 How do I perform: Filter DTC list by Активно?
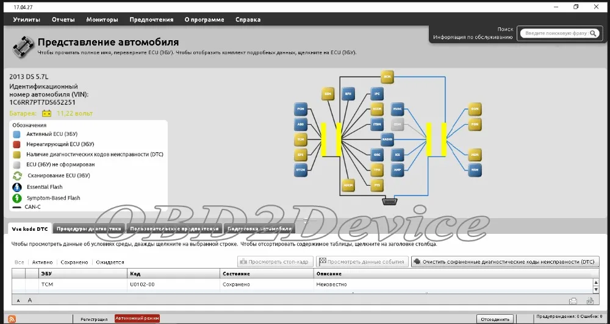[x=43, y=262]
